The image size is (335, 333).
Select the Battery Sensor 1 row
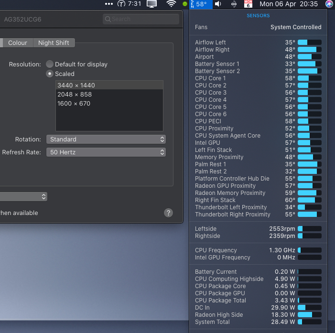coord(258,64)
